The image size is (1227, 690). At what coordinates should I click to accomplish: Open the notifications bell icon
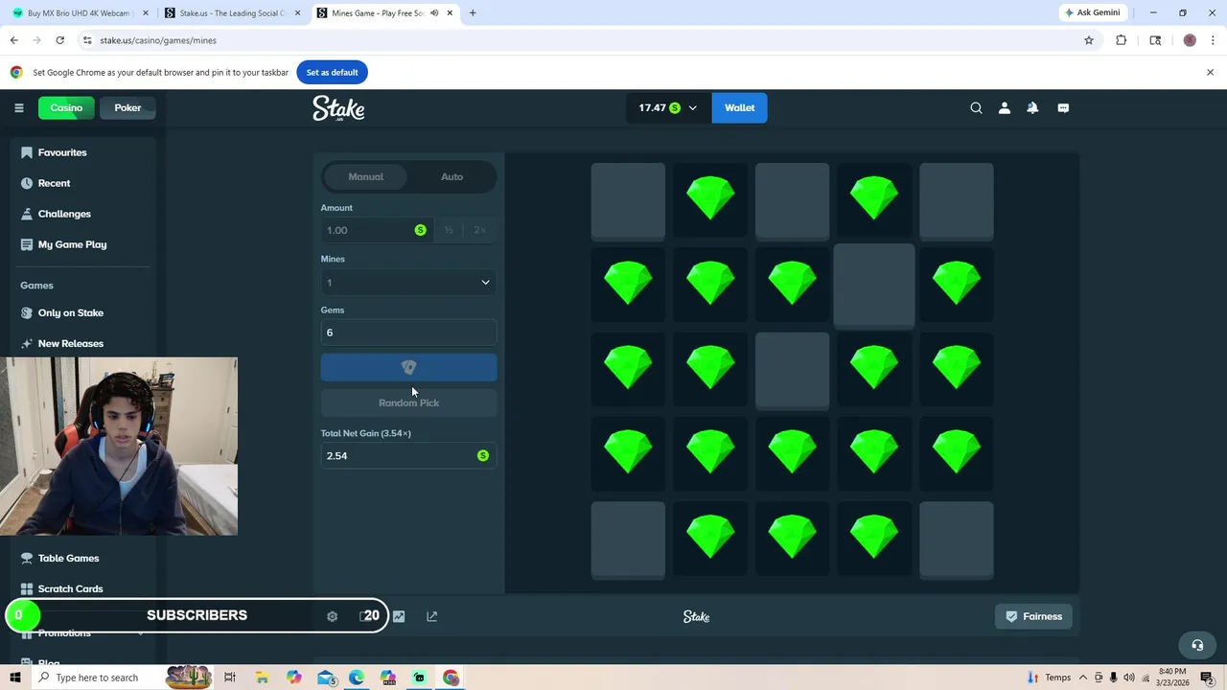click(x=1032, y=108)
